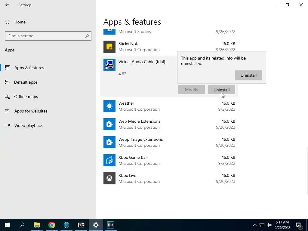Click the Webp Image Extensions icon

(109, 142)
